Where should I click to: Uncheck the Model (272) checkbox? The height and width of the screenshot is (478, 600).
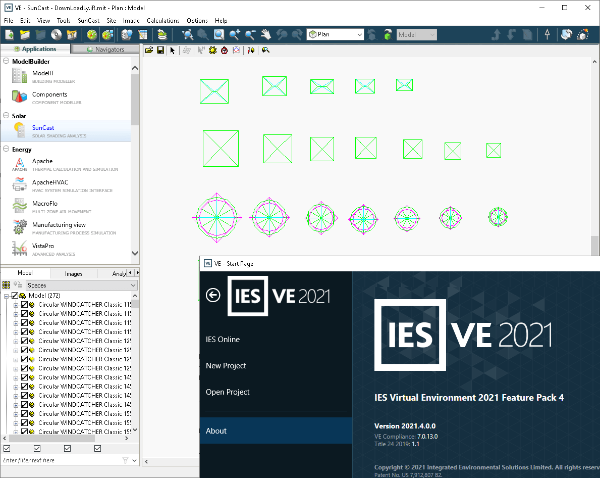[15, 295]
